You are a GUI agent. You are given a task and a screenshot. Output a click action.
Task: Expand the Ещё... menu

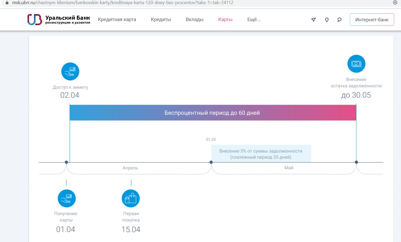click(254, 20)
